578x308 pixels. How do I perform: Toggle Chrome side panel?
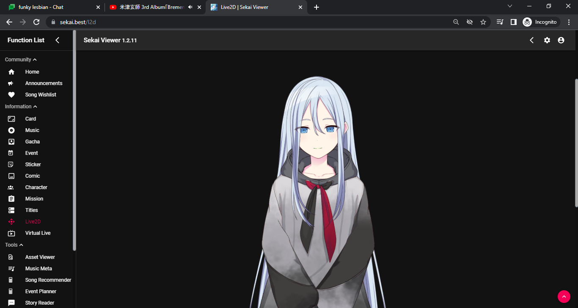coord(514,22)
